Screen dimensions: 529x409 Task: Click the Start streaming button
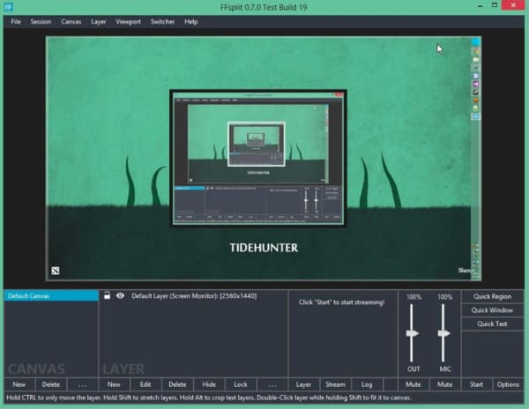tap(476, 384)
